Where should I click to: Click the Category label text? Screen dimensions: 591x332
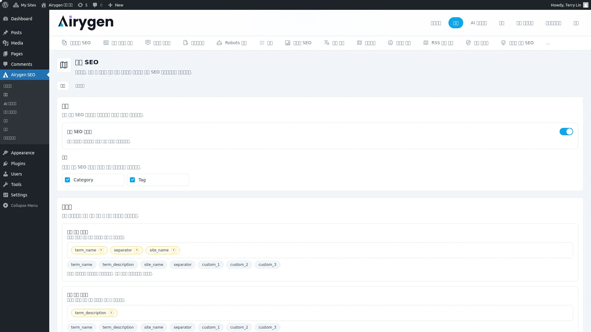click(83, 180)
